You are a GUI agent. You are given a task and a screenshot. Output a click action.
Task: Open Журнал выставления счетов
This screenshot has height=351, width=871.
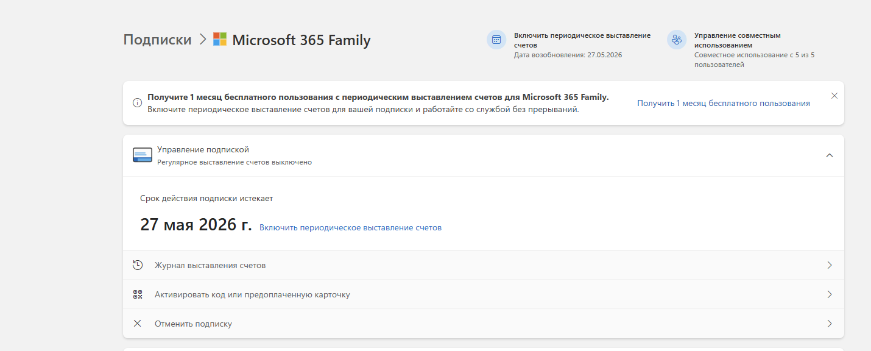[x=210, y=266]
